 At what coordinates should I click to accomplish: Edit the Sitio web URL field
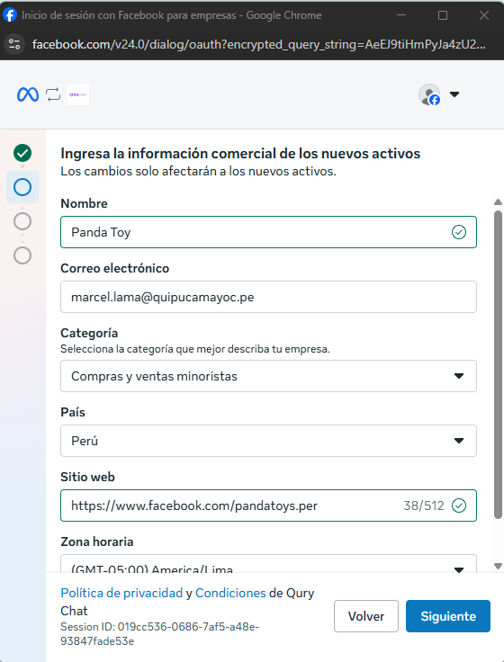[269, 505]
